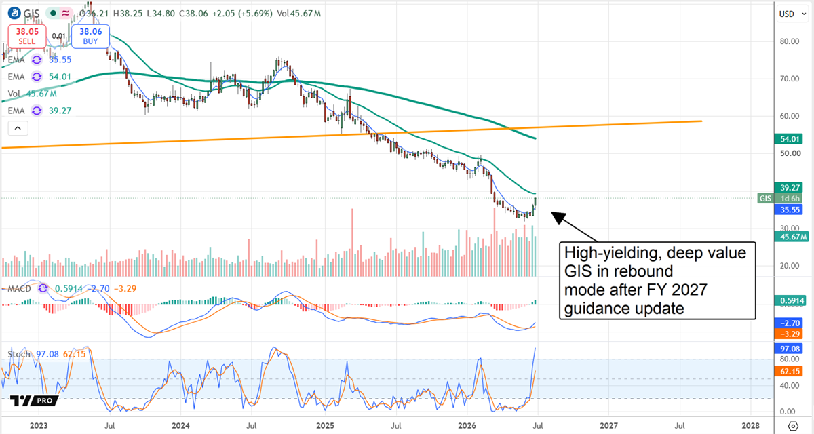Open chart settings hexagon gear icon
The image size is (814, 434).
(793, 425)
